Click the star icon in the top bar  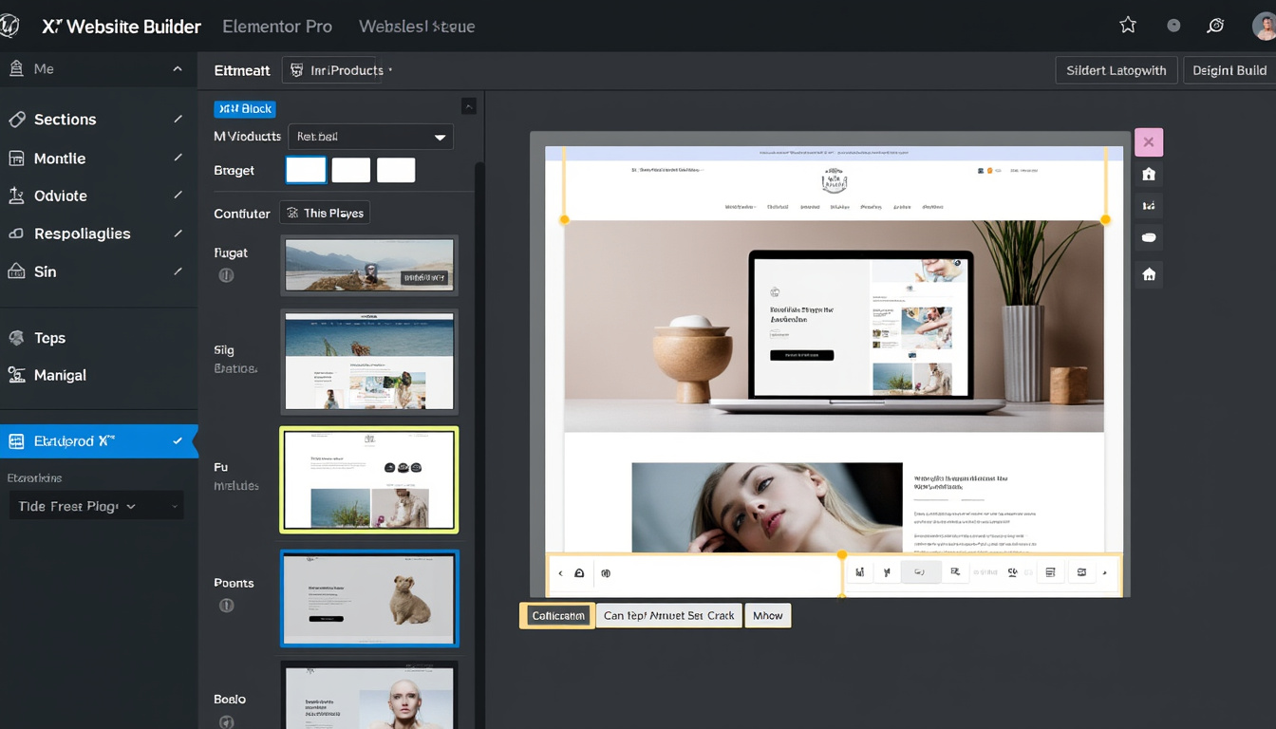(x=1127, y=25)
